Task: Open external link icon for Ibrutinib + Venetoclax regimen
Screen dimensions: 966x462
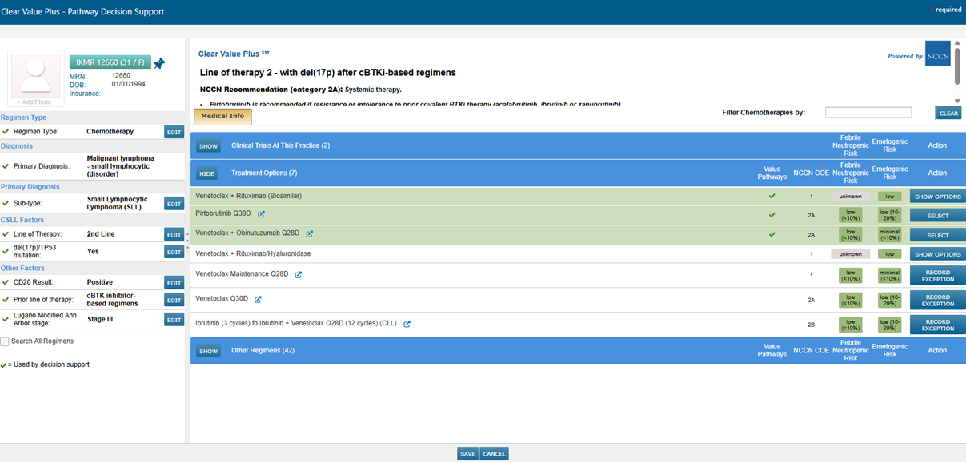Action: coord(407,324)
